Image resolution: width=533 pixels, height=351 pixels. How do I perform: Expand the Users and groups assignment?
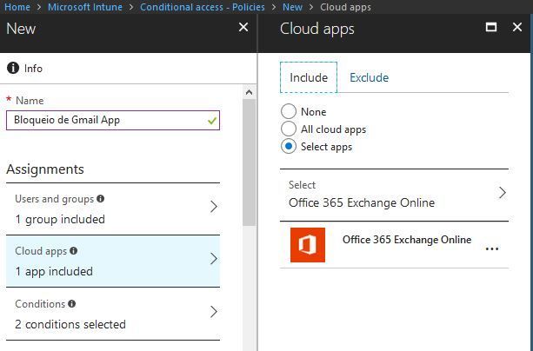(x=214, y=208)
